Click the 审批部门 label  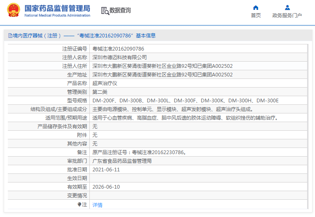pyautogui.click(x=77, y=161)
